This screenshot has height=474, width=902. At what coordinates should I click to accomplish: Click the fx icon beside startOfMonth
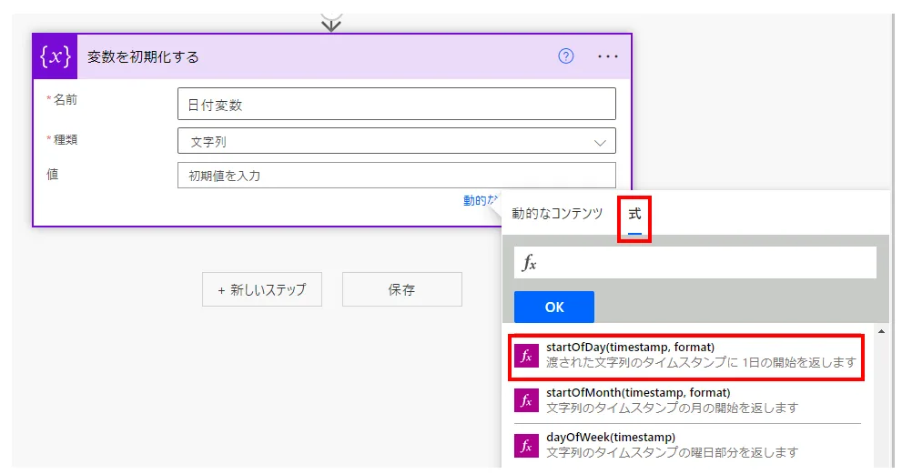[x=526, y=400]
